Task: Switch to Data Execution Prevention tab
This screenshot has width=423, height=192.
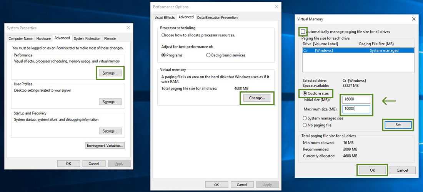Action: (217, 18)
